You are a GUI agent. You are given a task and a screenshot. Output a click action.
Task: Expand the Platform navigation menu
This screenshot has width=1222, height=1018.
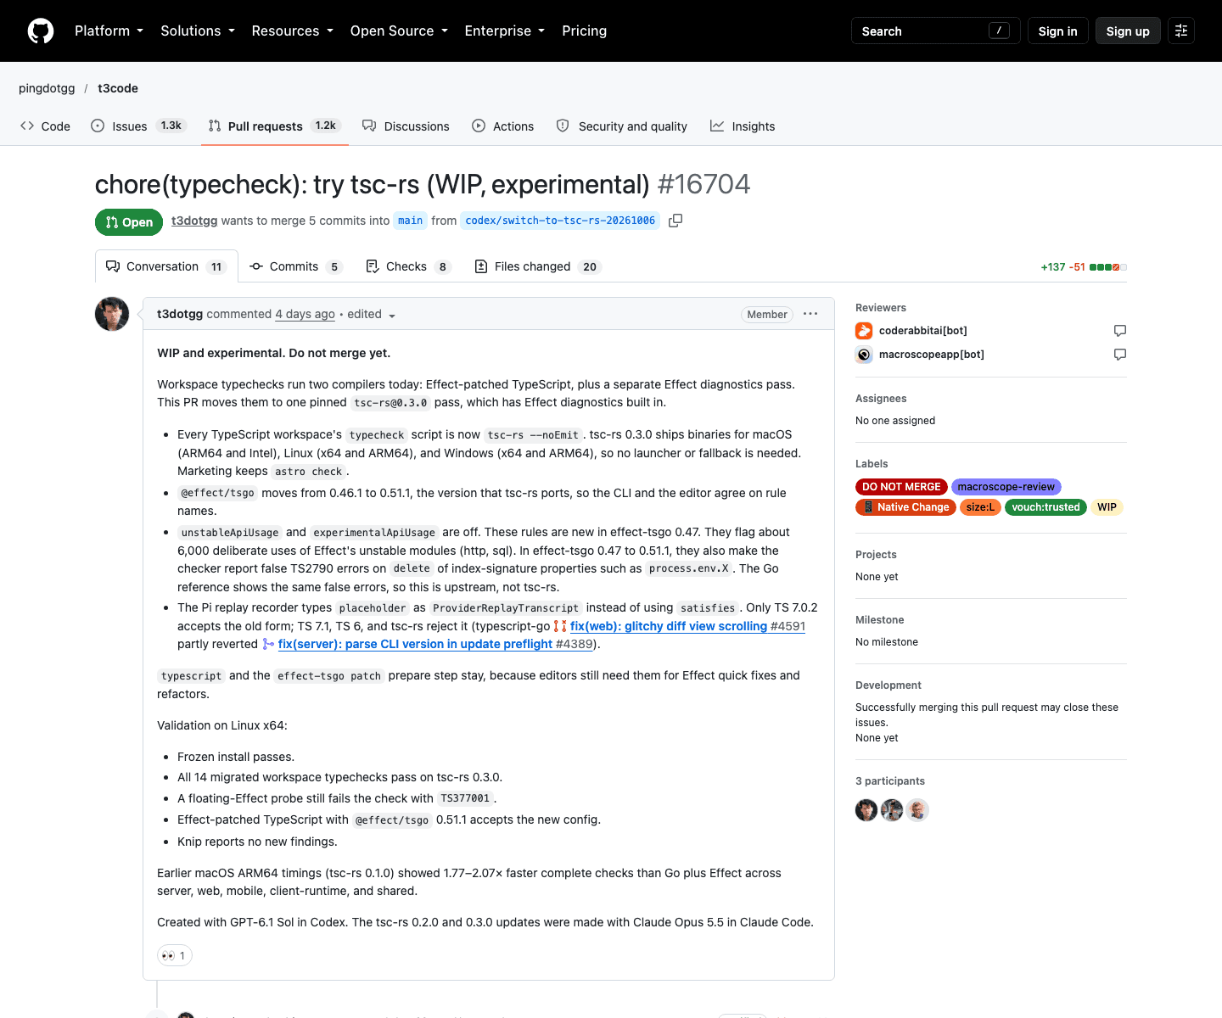(x=109, y=31)
